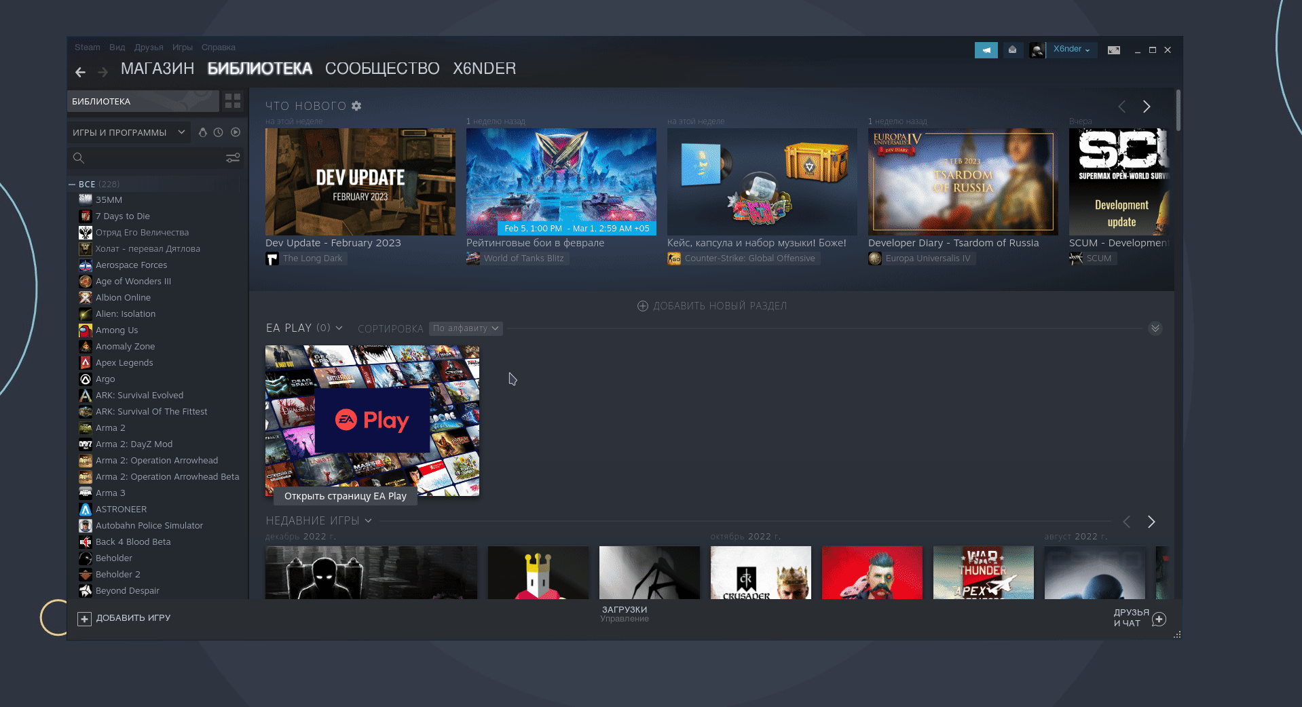
Task: Open the announcements megaphone icon
Action: pos(986,50)
